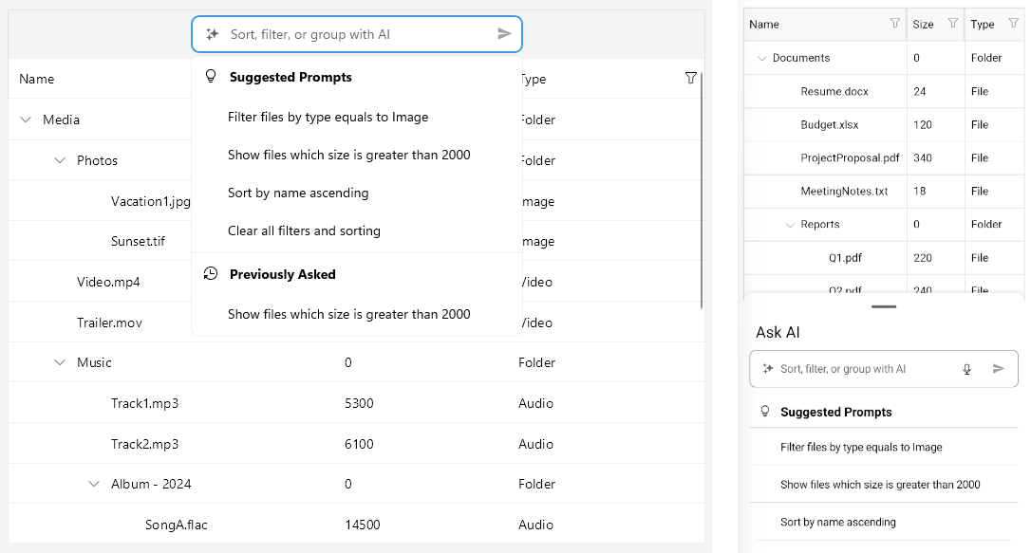Click 'Clear all filters and sorting' prompt
The height and width of the screenshot is (553, 1031).
pos(304,230)
